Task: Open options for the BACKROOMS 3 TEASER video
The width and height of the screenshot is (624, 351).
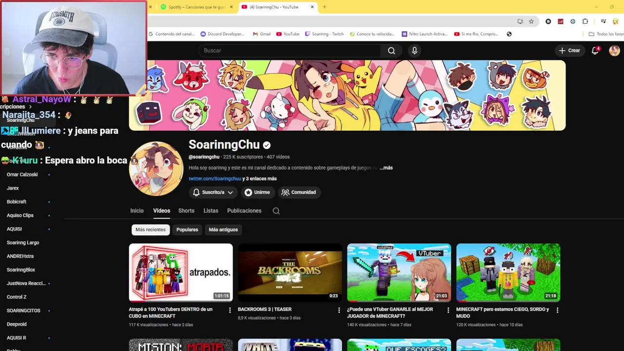Action: [x=339, y=310]
